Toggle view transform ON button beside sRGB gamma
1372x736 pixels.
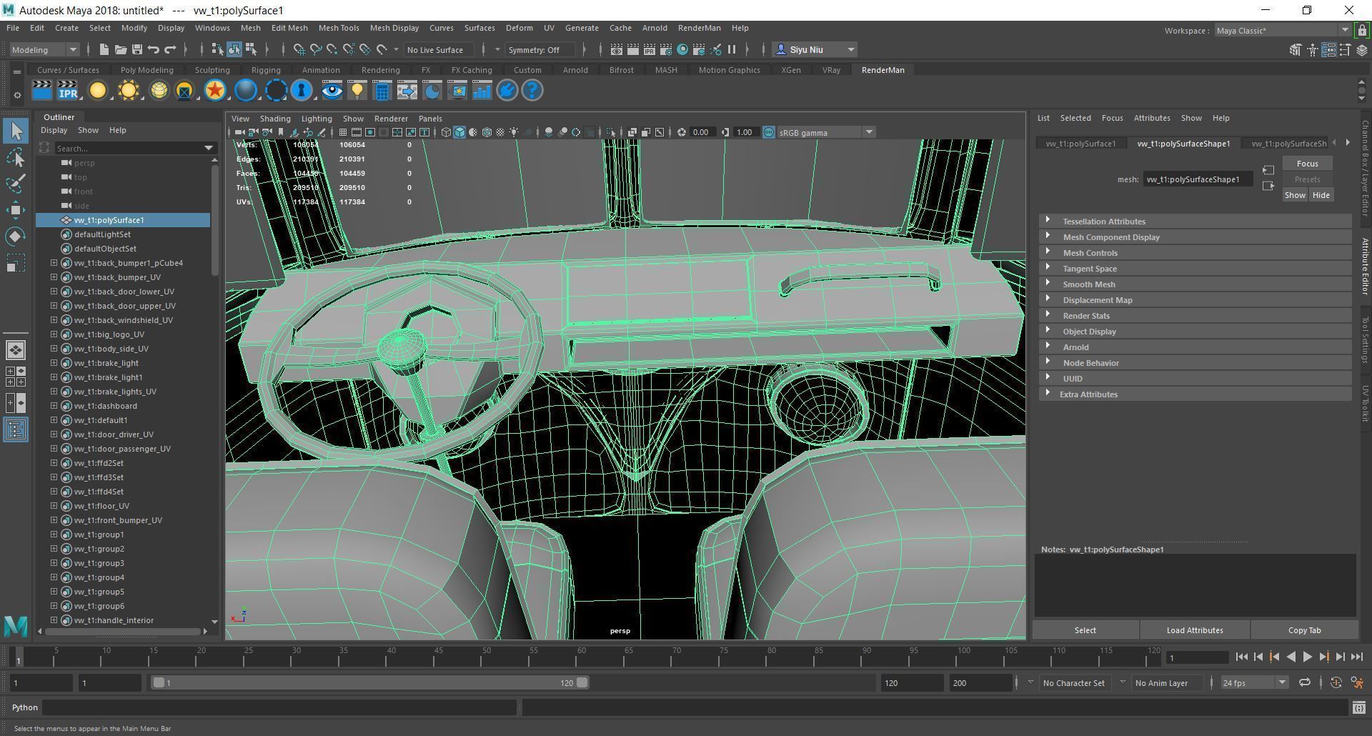769,132
